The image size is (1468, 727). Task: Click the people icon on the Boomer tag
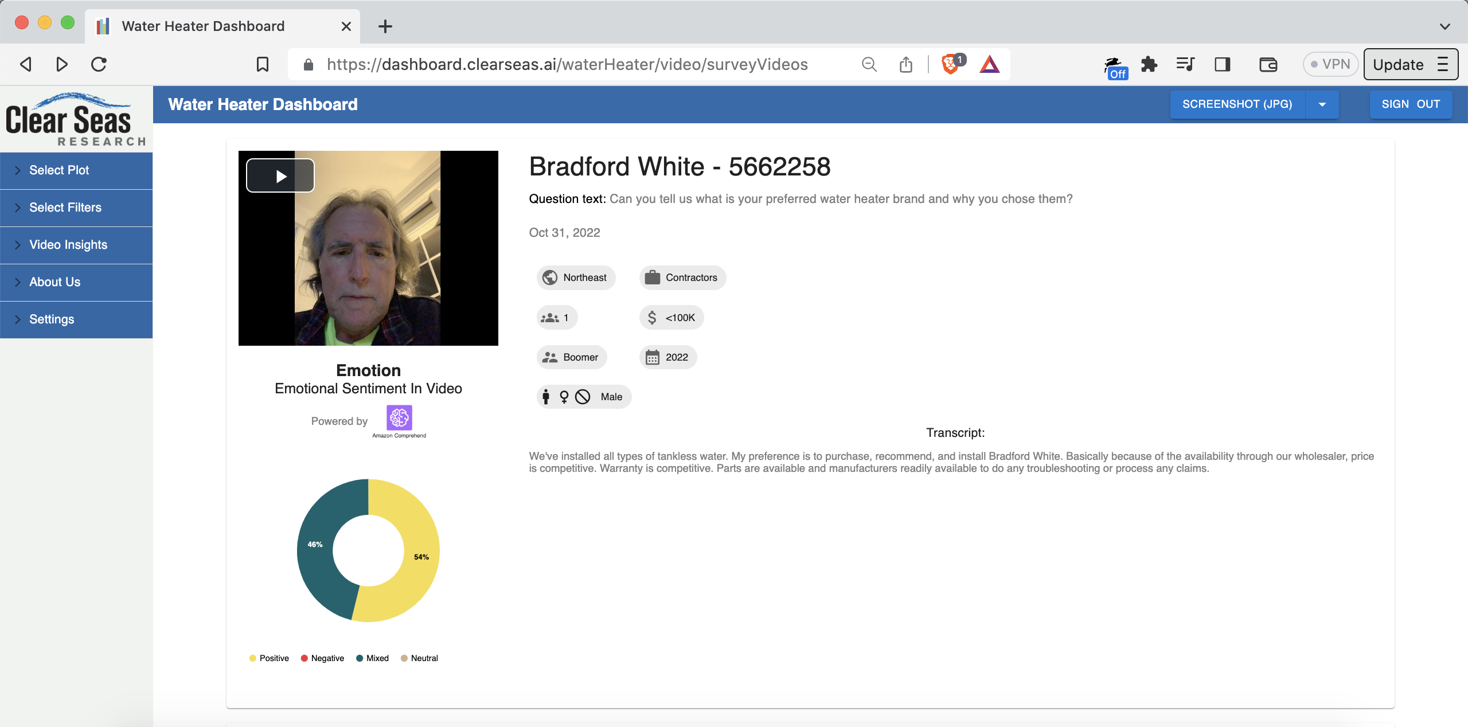pos(550,357)
